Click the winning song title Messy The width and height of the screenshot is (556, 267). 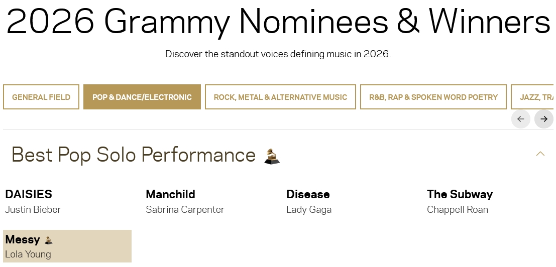point(23,239)
